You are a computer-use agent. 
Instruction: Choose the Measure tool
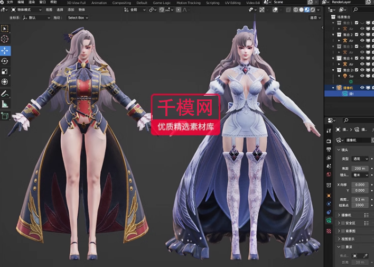click(x=5, y=104)
